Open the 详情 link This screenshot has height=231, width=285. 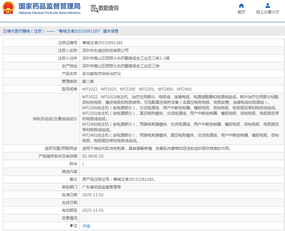click(x=86, y=226)
